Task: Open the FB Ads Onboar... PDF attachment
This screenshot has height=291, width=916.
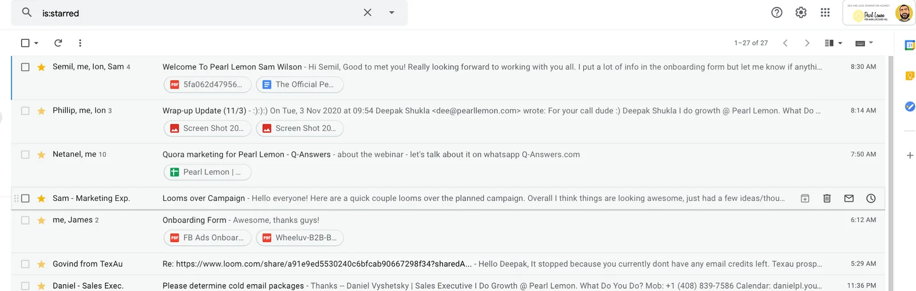Action: tap(208, 238)
